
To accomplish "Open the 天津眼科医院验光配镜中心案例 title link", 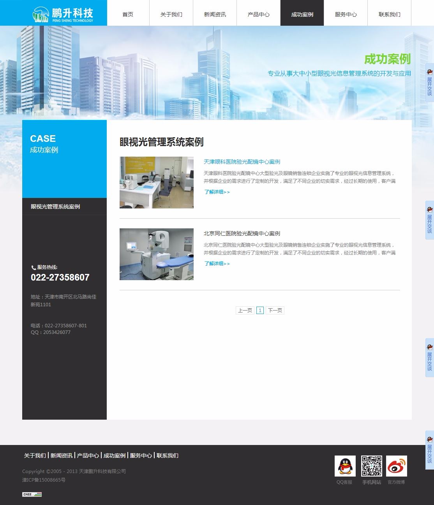I will pyautogui.click(x=242, y=162).
